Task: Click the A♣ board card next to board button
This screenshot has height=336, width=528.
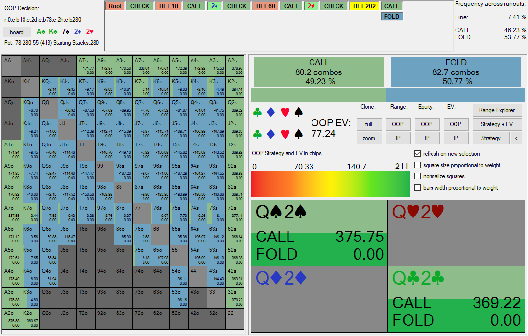Action: [42, 32]
